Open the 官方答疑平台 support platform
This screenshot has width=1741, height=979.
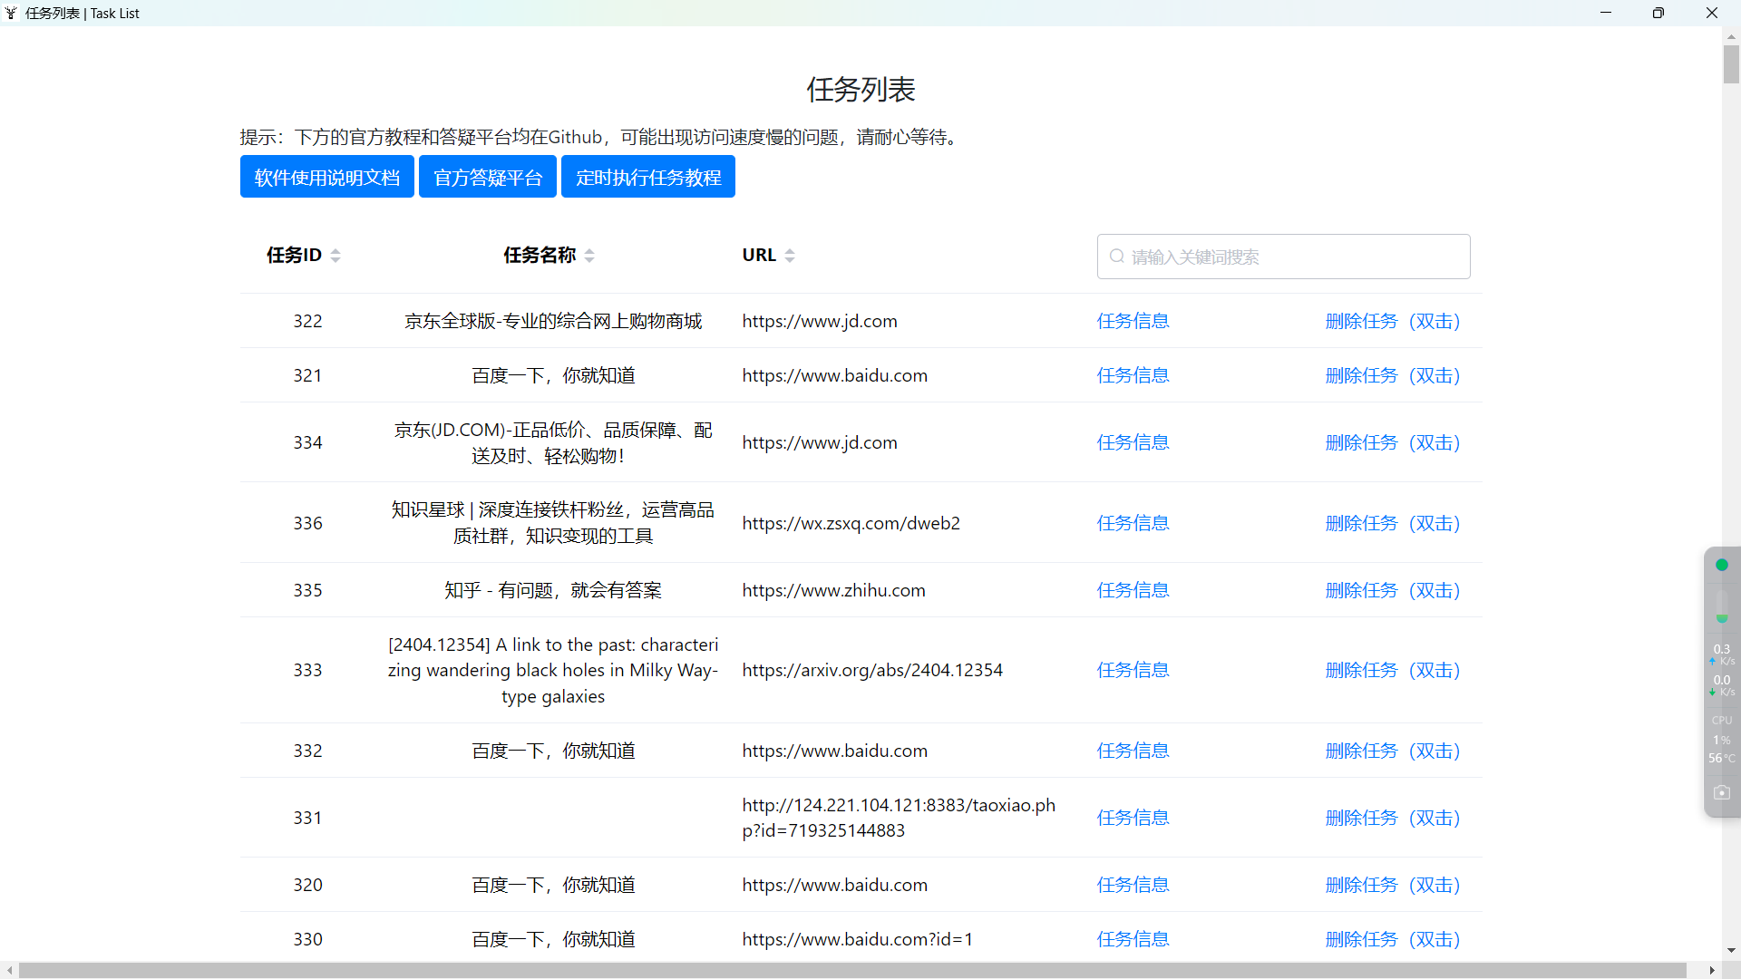[487, 177]
